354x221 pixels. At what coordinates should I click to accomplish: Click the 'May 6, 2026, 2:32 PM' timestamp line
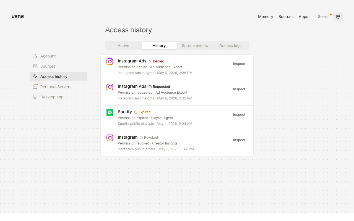pos(155,98)
